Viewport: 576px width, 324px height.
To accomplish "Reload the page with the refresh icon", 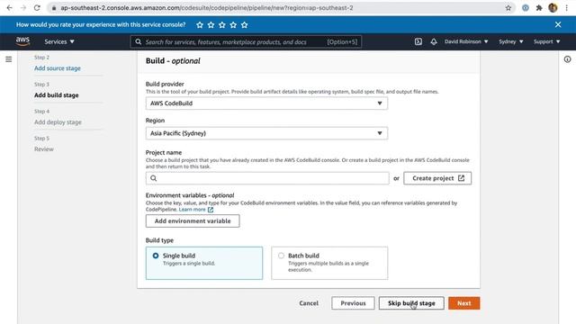I will click(37, 8).
